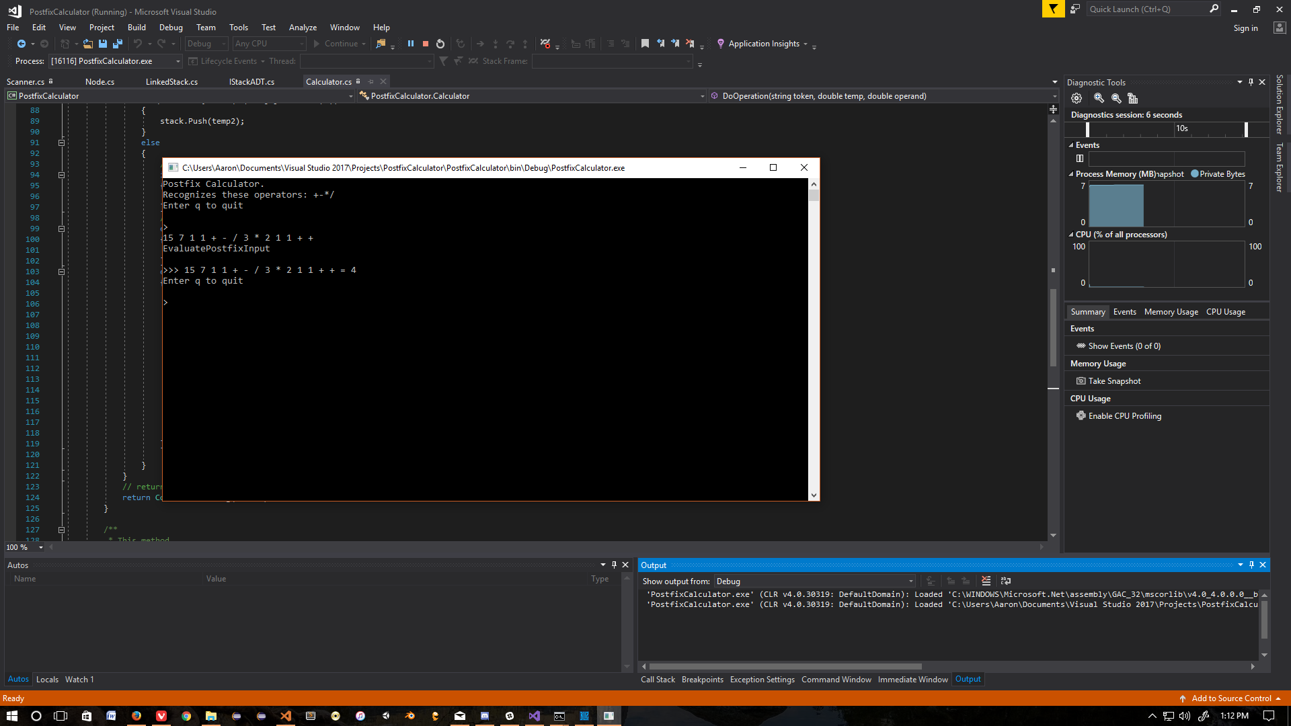Image resolution: width=1291 pixels, height=726 pixels.
Task: Clear all text in Output pane
Action: 986,581
